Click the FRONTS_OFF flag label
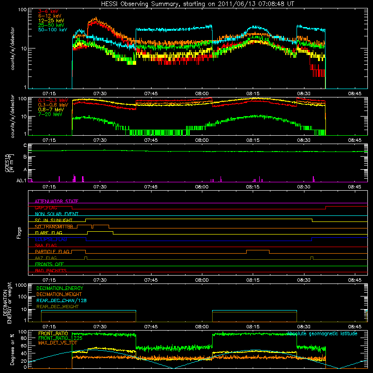Image resolution: width=373 pixels, height=373 pixels. point(49,264)
